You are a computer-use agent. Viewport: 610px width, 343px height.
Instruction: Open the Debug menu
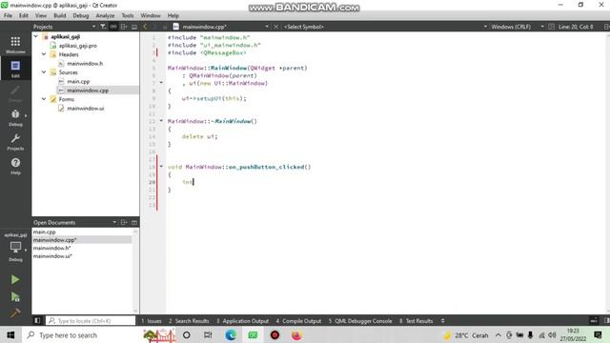click(80, 15)
